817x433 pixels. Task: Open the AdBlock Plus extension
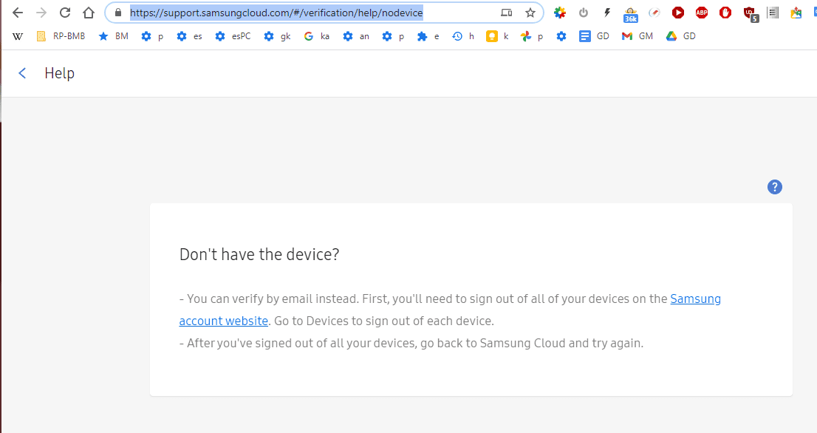702,13
